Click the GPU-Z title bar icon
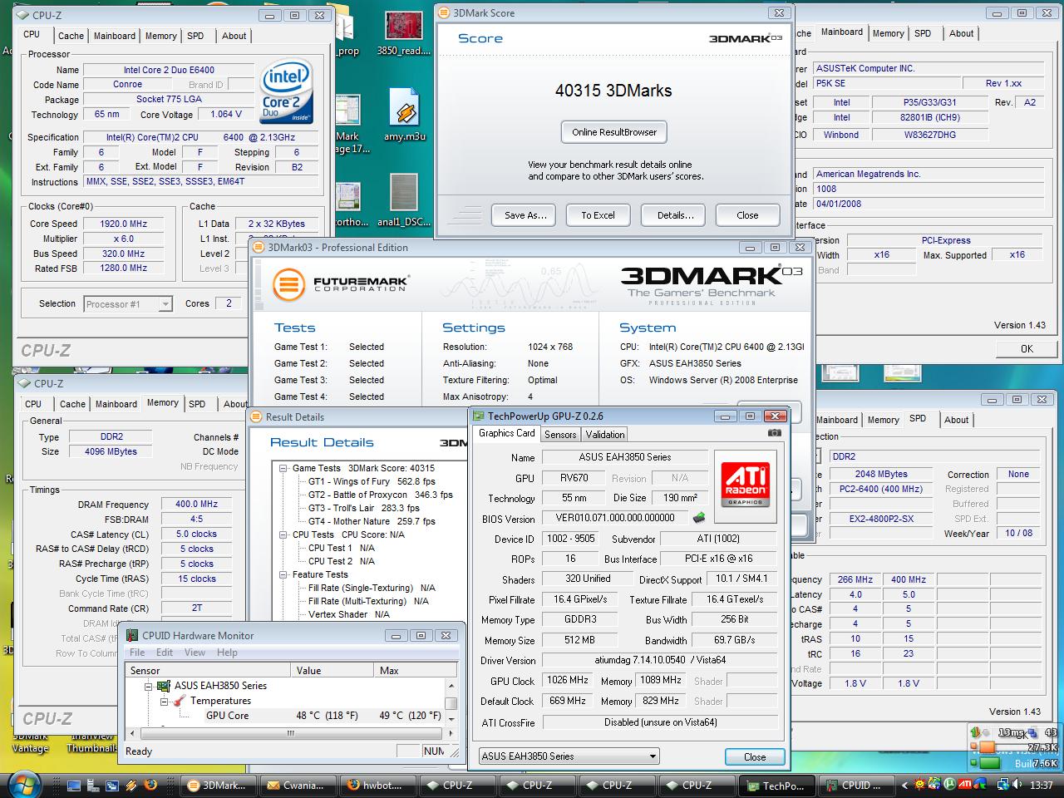 pos(478,416)
